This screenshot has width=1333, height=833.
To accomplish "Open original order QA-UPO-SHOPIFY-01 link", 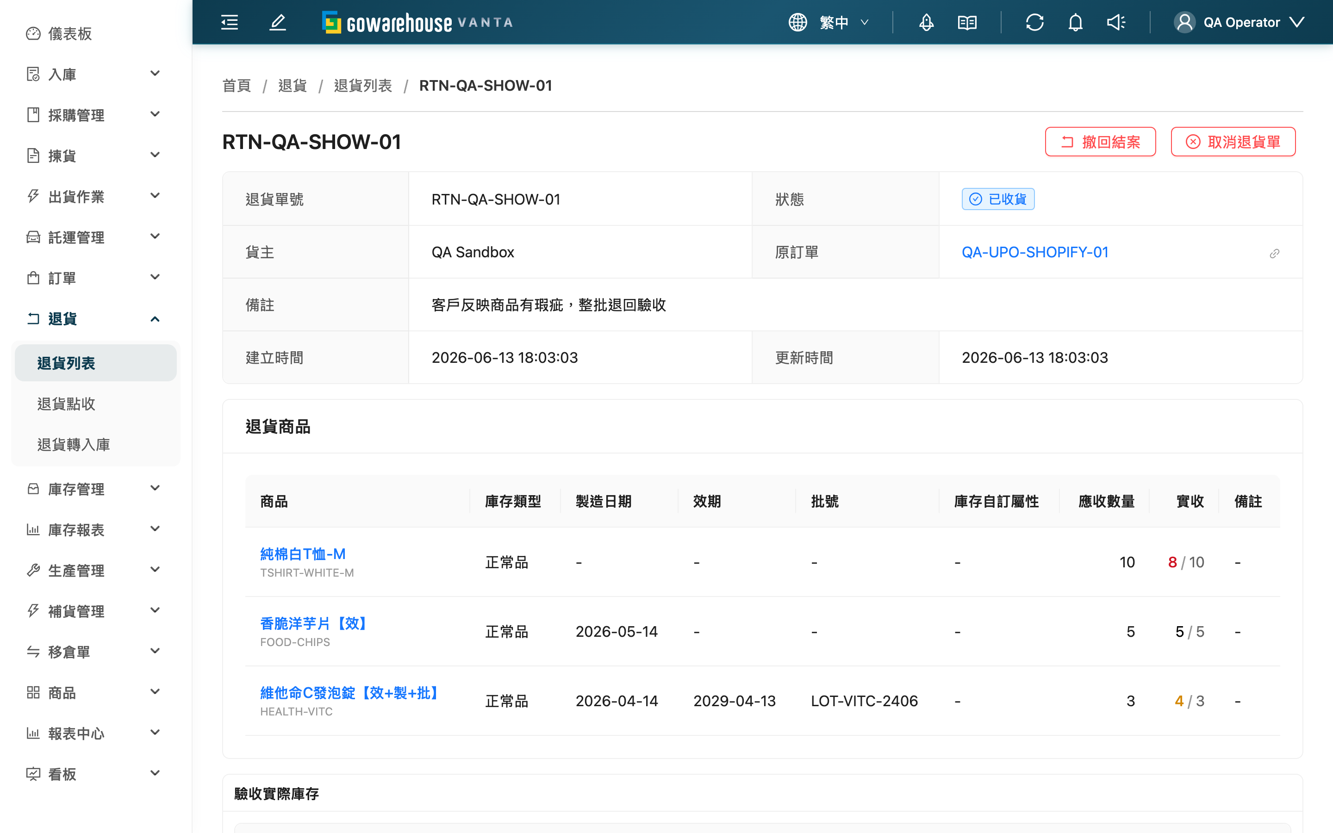I will tap(1034, 252).
